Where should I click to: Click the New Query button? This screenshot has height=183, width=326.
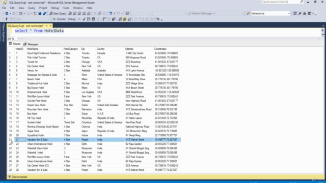(58, 14)
